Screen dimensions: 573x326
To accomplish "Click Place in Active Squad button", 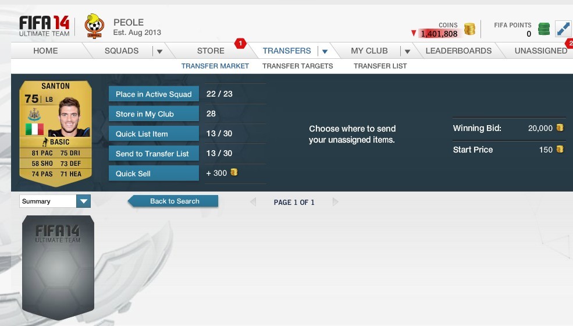I will point(154,94).
